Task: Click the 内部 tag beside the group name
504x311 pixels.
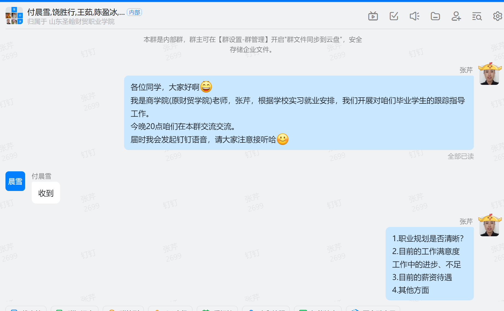Action: 134,12
